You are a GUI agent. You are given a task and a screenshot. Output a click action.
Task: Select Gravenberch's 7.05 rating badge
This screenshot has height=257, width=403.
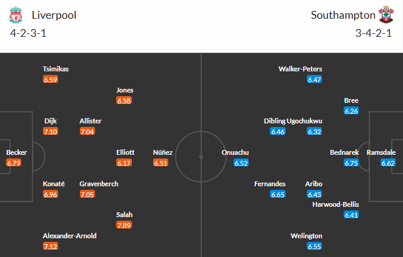[87, 194]
